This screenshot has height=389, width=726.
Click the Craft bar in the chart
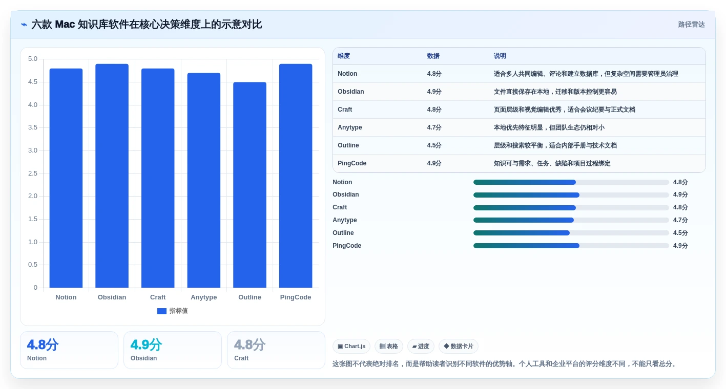(158, 178)
